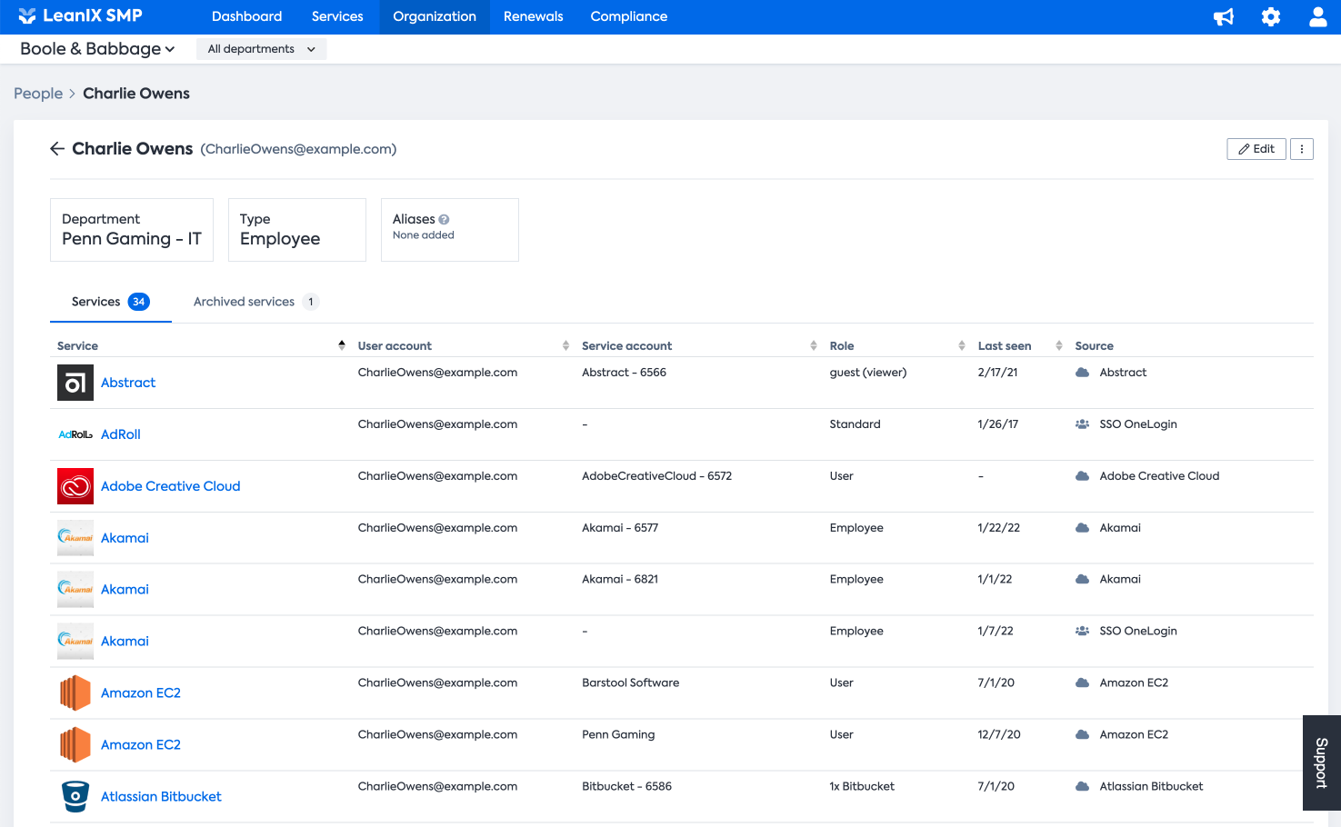This screenshot has height=827, width=1341.
Task: Click the Amazon EC2 logo for Penn Gaming
Action: [x=75, y=745]
